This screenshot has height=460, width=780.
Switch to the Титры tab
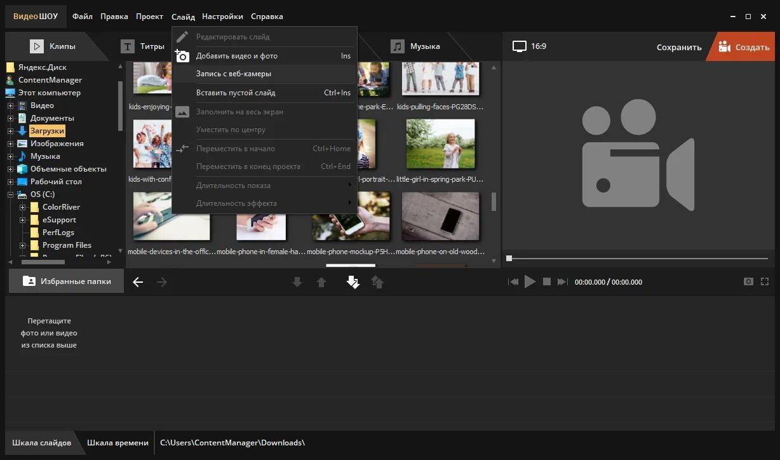point(144,46)
